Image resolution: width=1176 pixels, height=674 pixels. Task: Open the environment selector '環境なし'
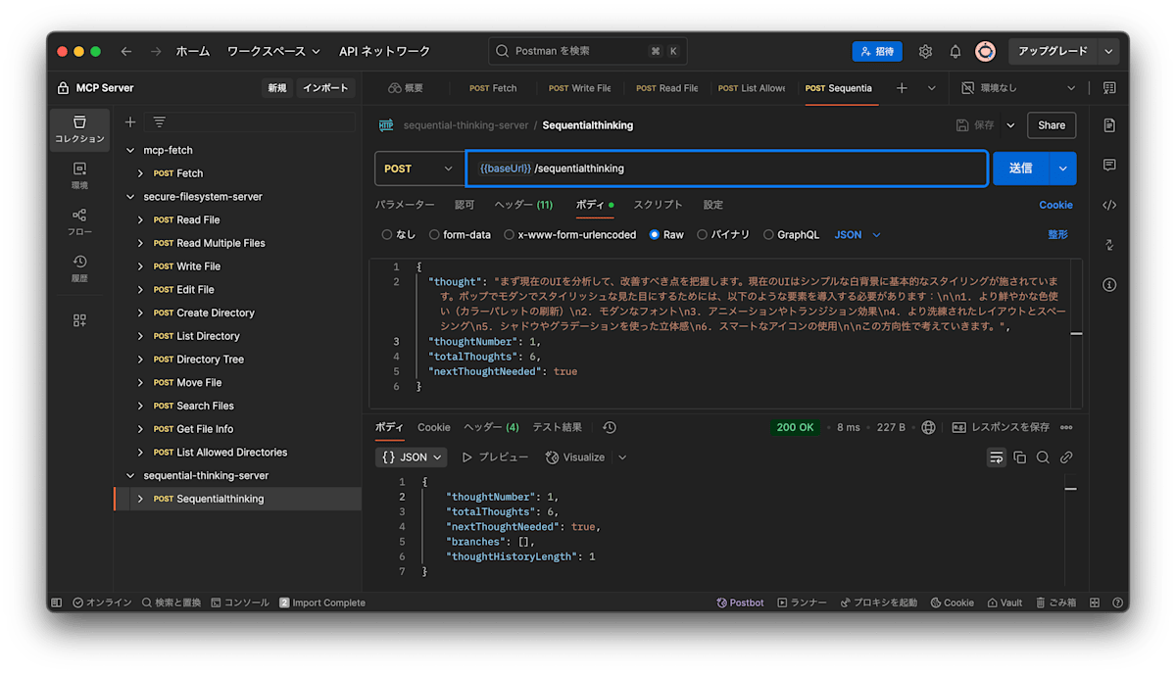coord(1017,88)
